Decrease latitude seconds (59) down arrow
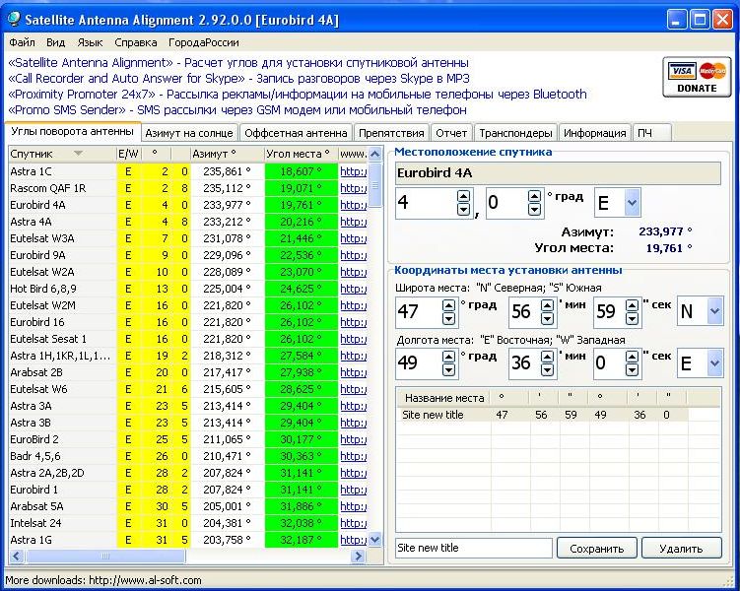 632,318
